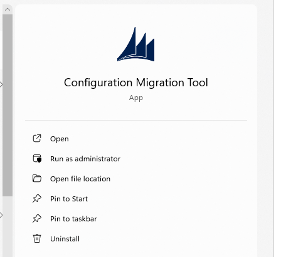The image size is (286, 257).
Task: Click the pin icon beside Pin to Start
Action: pos(37,198)
